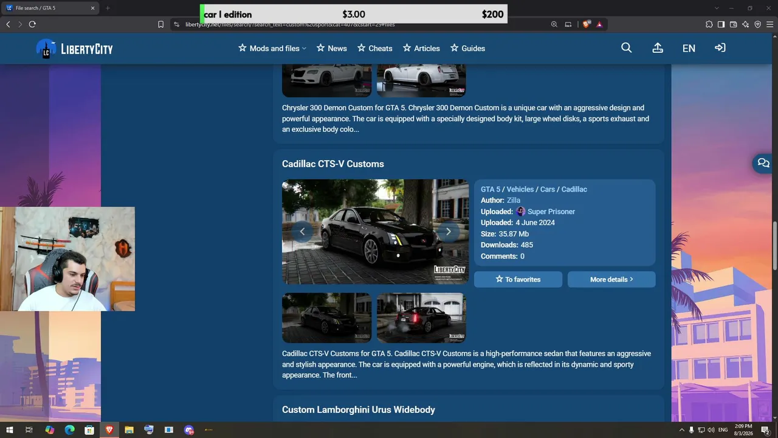Open the tab search dropdown arrow
This screenshot has height=438, width=778.
coord(717,8)
